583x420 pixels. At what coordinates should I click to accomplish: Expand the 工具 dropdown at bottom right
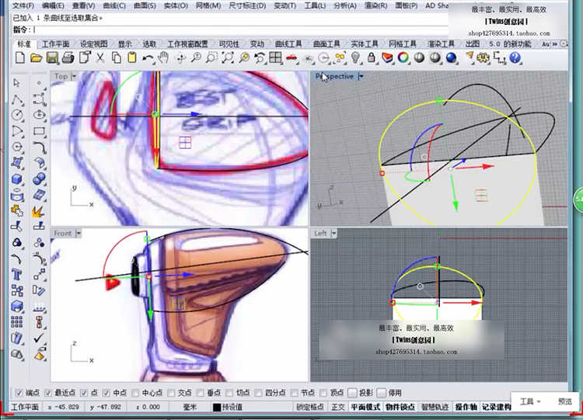point(531,401)
